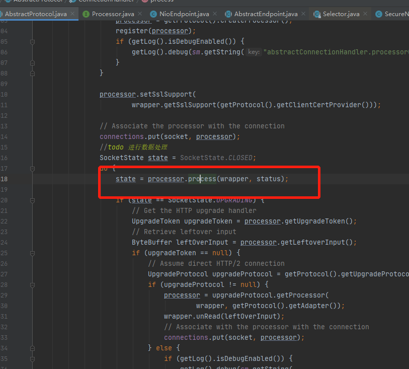The height and width of the screenshot is (369, 409).
Task: Close the Selector.java tab
Action: pyautogui.click(x=365, y=14)
